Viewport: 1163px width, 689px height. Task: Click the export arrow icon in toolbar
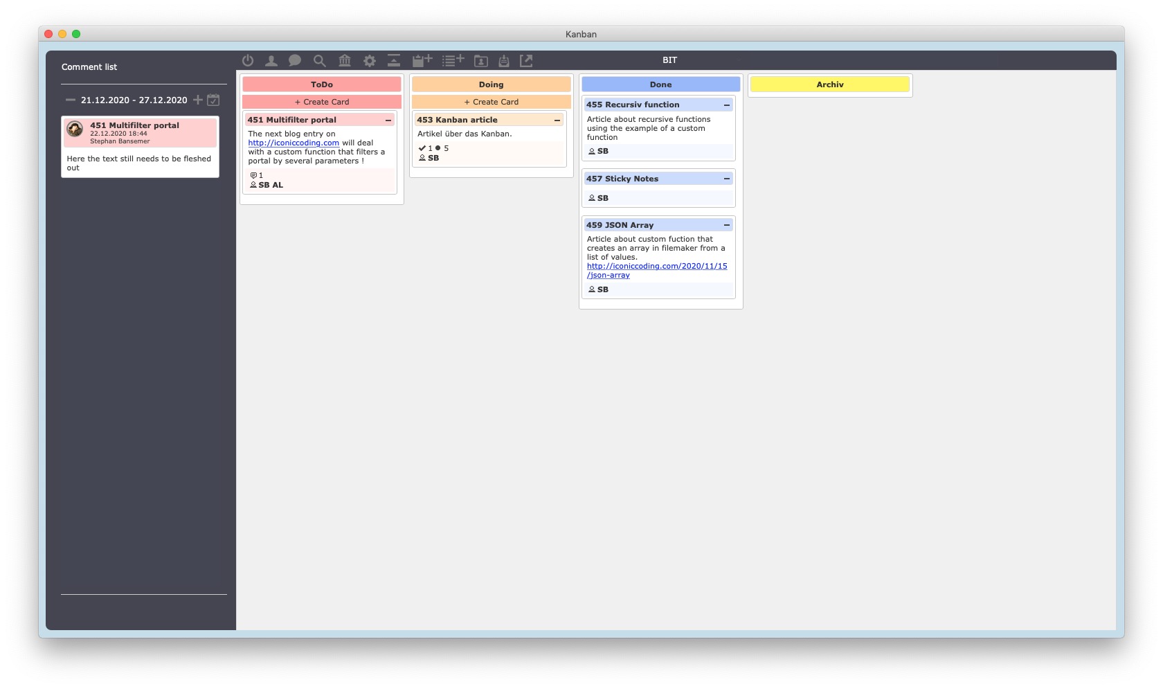[526, 61]
